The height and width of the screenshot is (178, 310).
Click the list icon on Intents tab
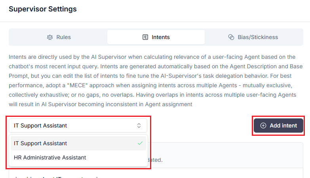click(x=145, y=37)
